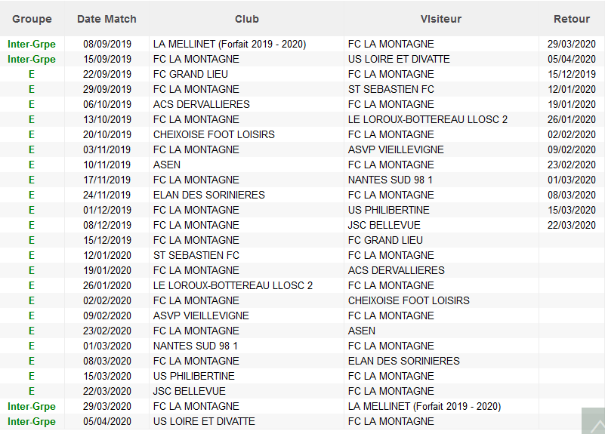Open US PHILIBERTINE in the Visiteur column

388,210
